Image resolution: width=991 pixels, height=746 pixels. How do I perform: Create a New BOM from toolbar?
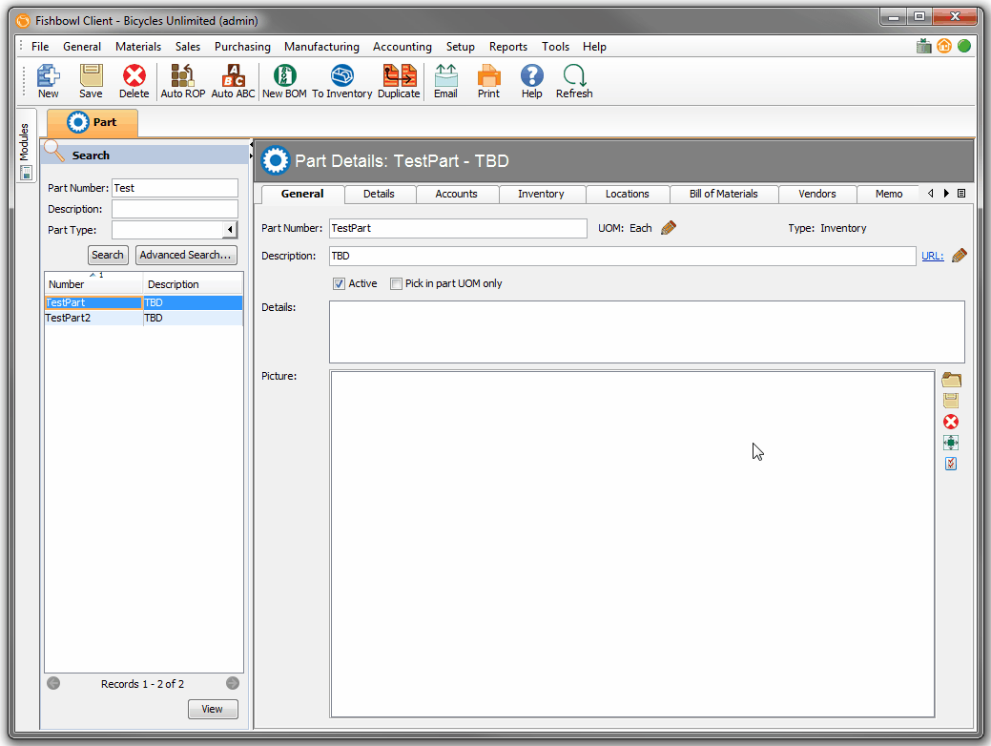284,81
